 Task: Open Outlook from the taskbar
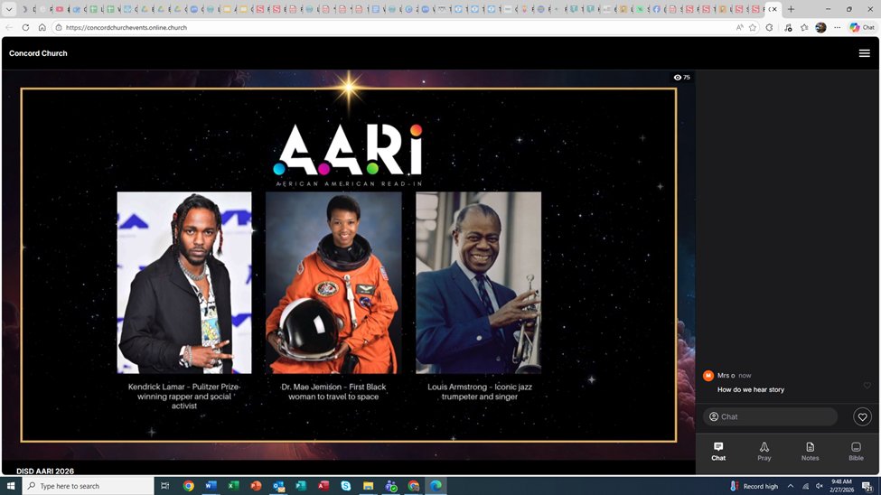point(278,486)
